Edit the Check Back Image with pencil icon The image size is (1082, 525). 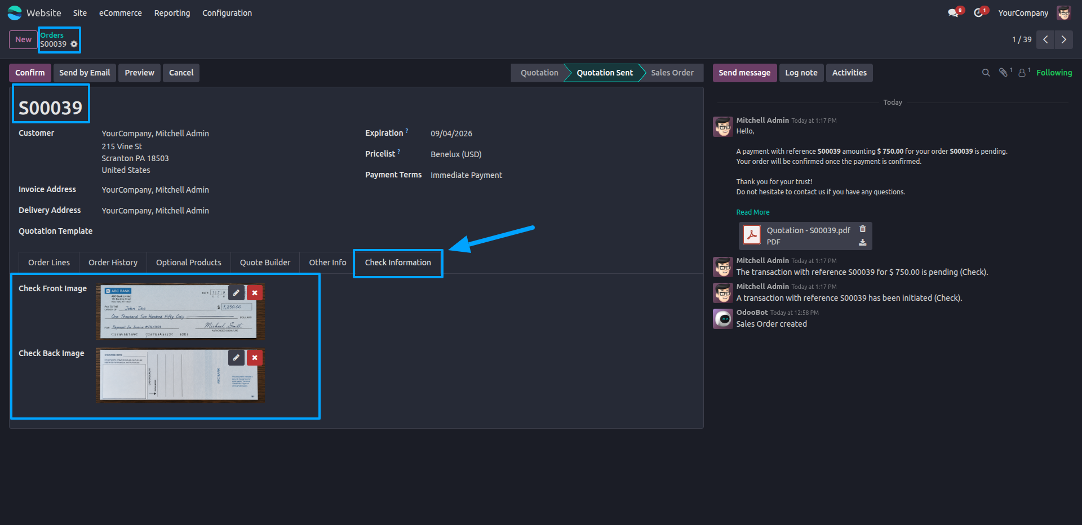236,358
